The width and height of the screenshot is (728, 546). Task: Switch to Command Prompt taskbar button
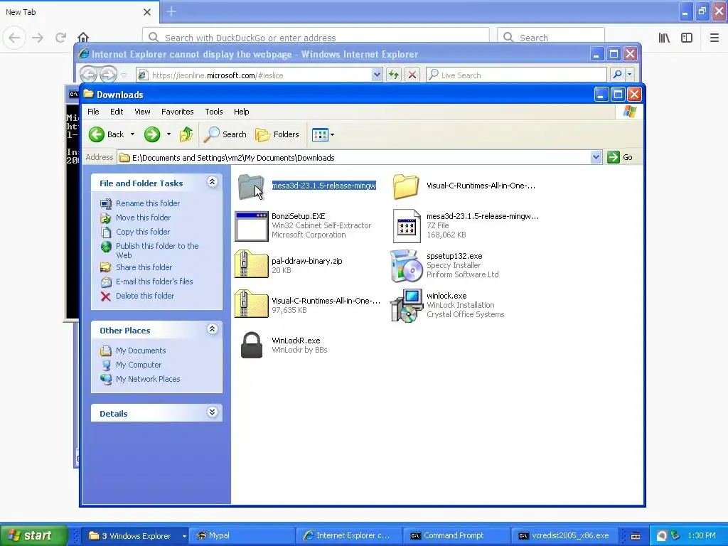(456, 536)
